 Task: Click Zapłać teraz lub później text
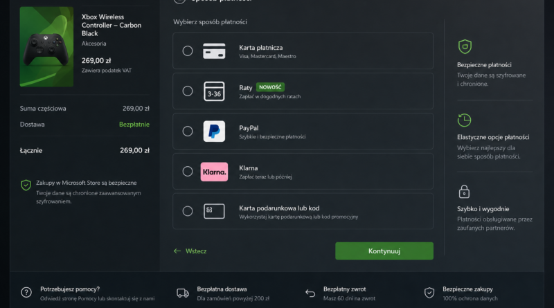pyautogui.click(x=265, y=176)
